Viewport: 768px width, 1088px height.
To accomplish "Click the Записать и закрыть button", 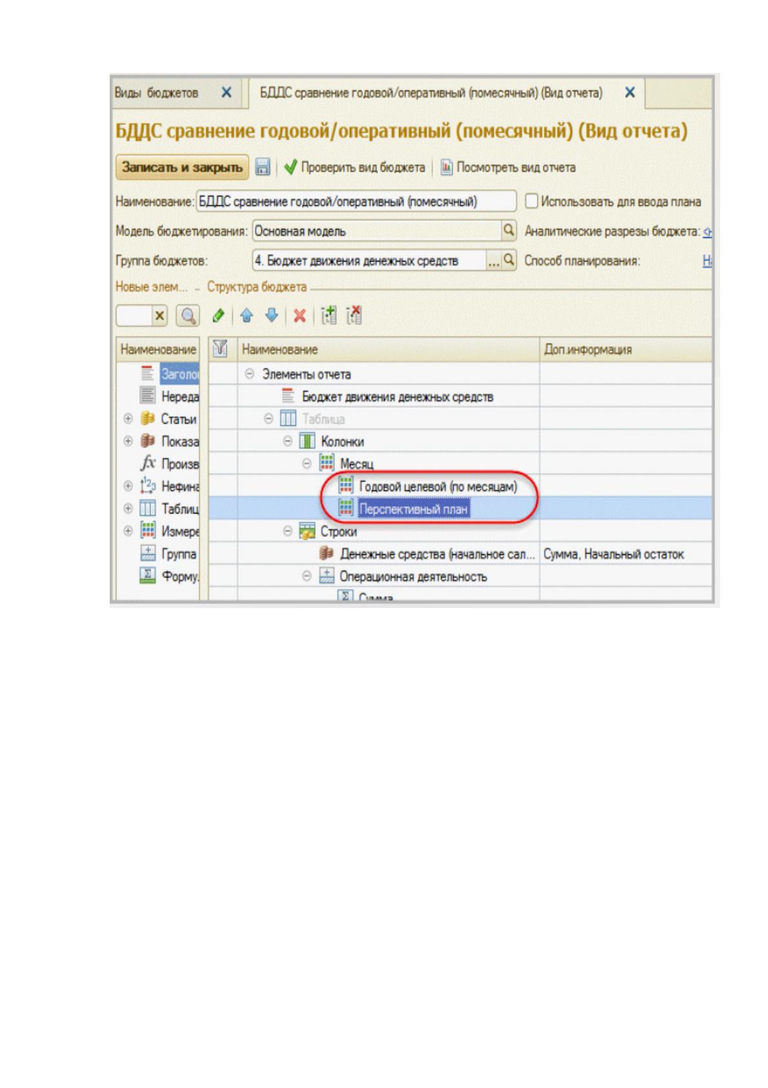I will click(x=183, y=167).
